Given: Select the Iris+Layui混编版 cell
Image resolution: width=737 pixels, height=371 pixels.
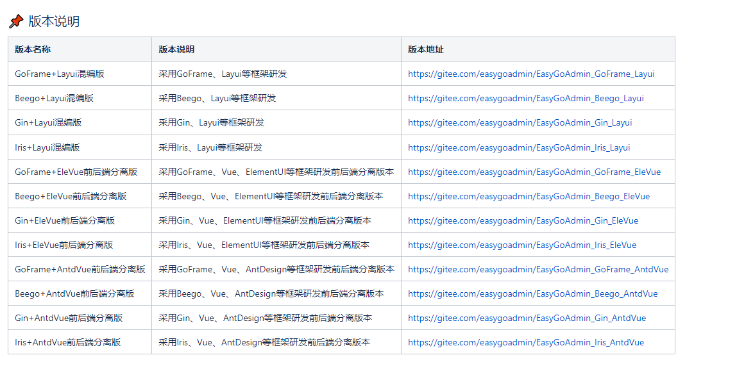Looking at the screenshot, I should tap(80, 147).
